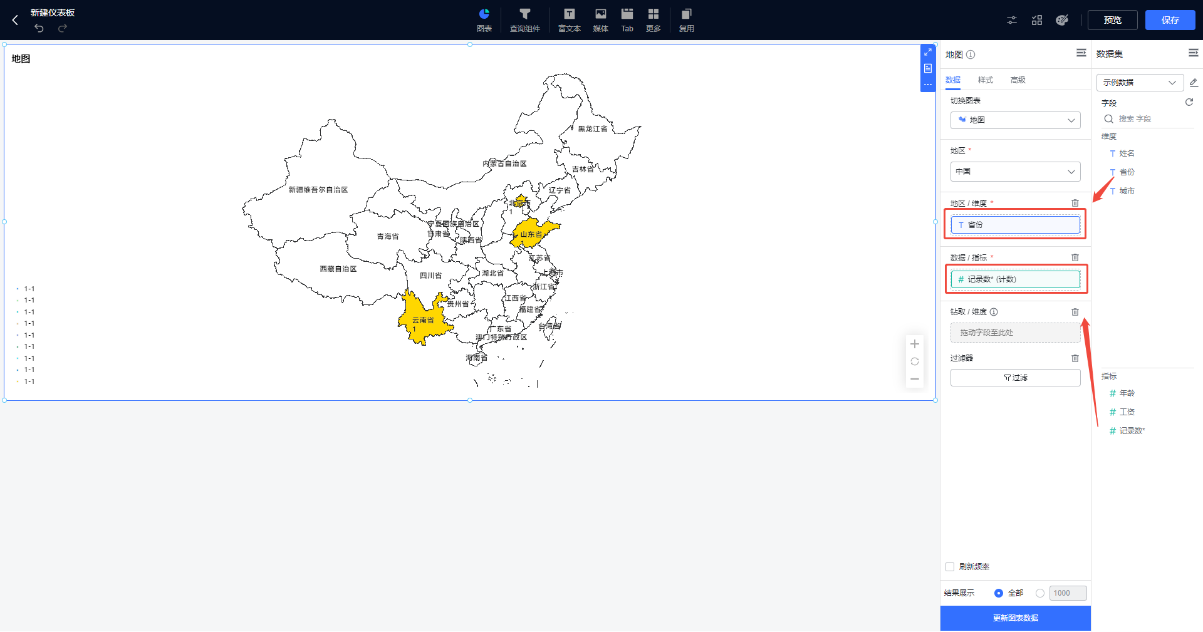Image resolution: width=1203 pixels, height=632 pixels.
Task: Switch to the 高级 tab
Action: (1018, 80)
